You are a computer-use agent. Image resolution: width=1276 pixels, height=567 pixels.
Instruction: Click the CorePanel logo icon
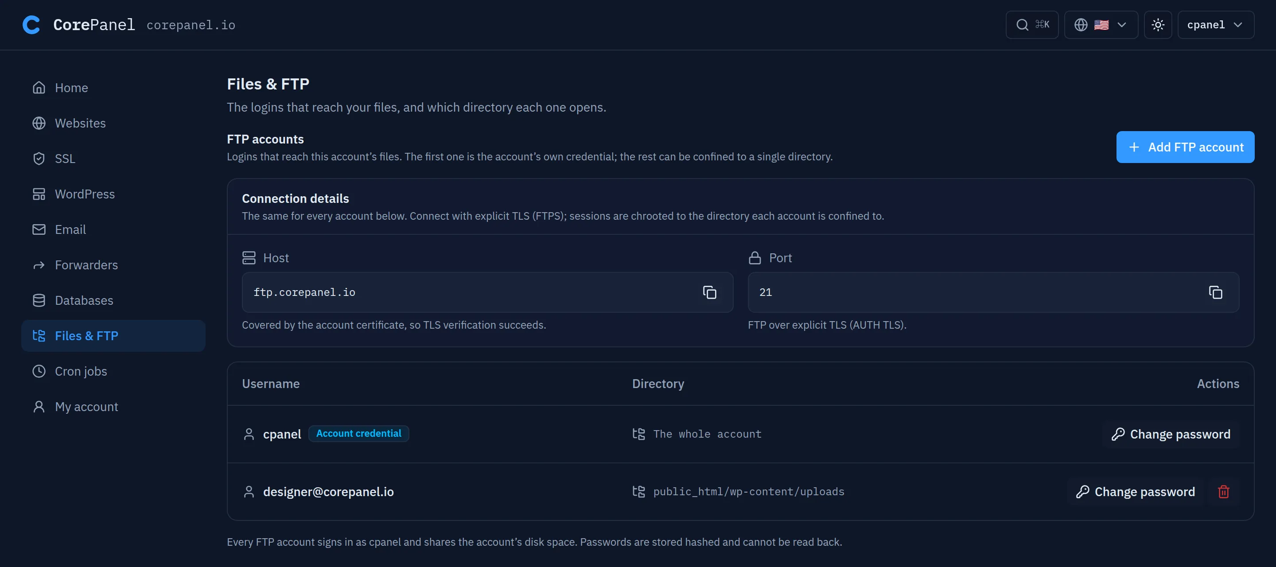31,25
